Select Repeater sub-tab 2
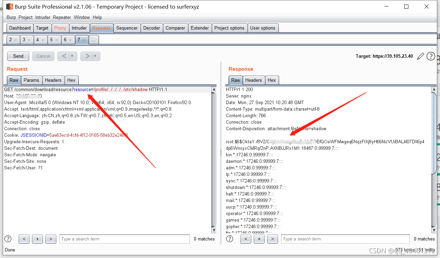 click(10, 40)
